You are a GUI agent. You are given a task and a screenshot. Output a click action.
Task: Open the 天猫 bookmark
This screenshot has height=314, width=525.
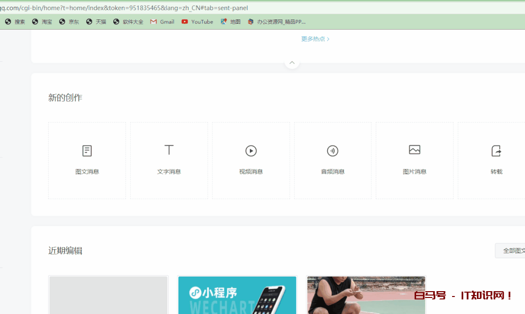[96, 22]
